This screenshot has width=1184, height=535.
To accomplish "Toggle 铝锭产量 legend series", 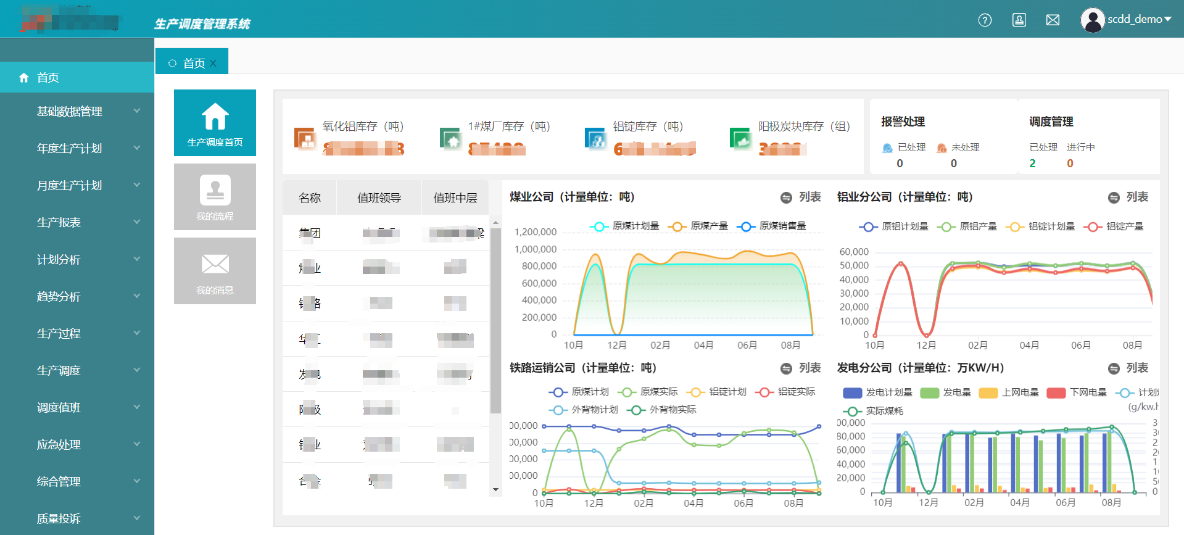I will point(1114,226).
